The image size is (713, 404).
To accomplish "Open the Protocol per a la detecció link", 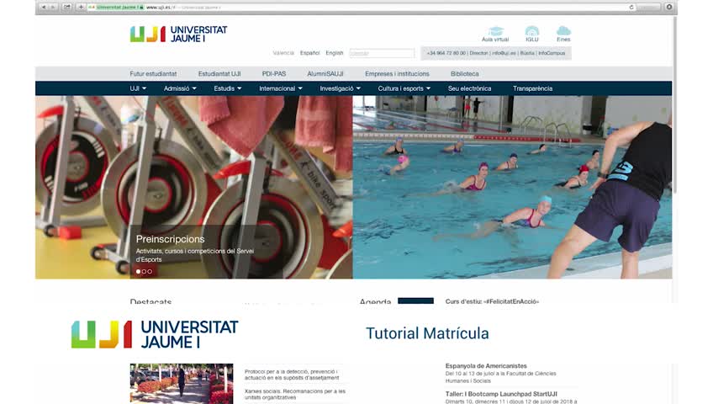I will (x=292, y=375).
